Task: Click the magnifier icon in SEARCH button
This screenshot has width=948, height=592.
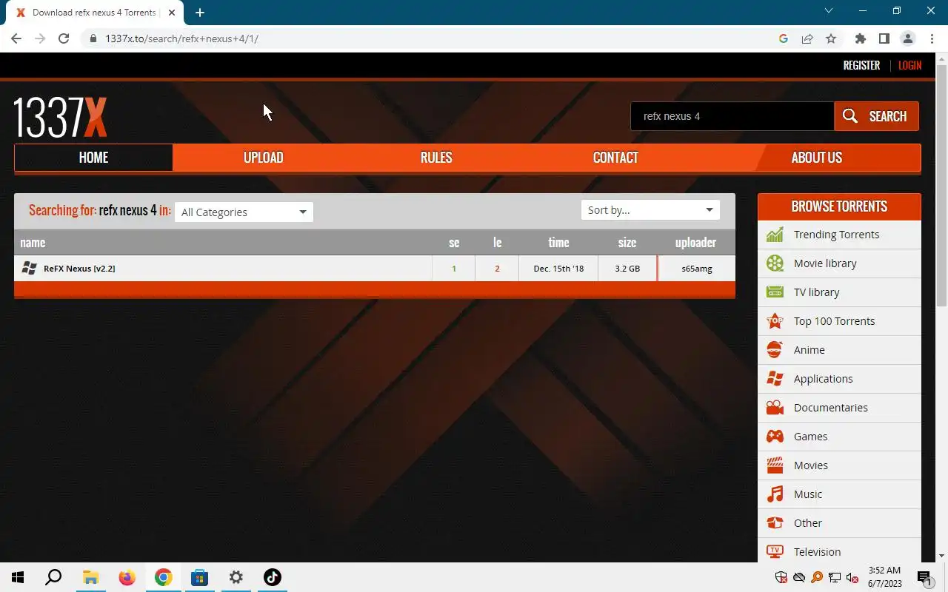Action: click(850, 116)
